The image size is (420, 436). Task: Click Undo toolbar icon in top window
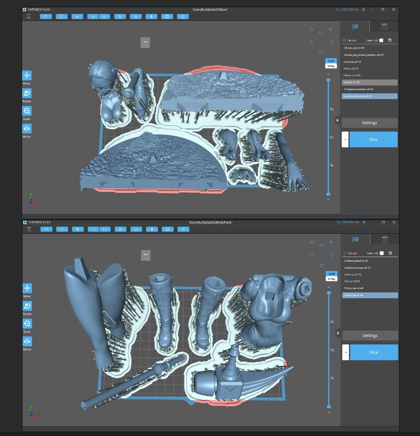(x=93, y=16)
